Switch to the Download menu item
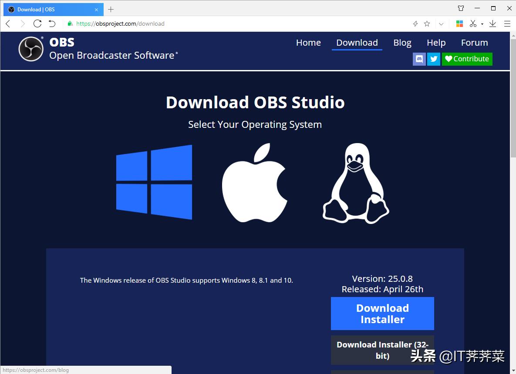This screenshot has width=516, height=374. point(357,42)
